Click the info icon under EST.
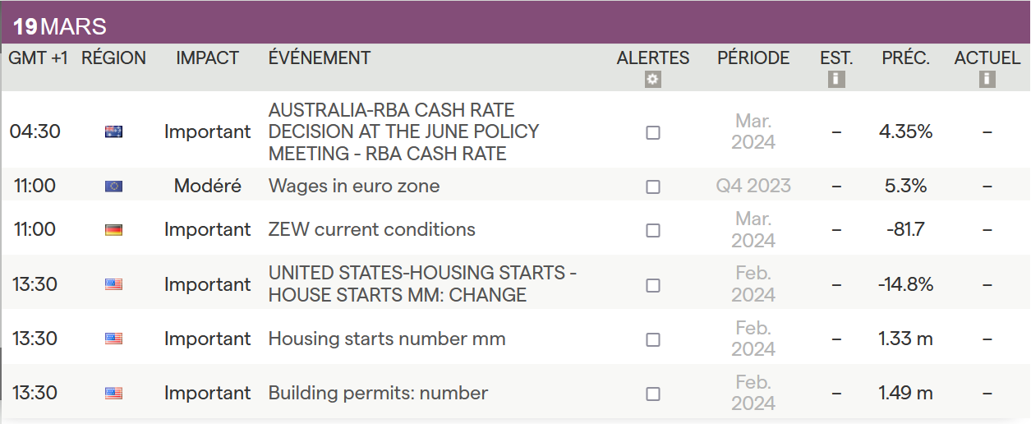Viewport: 1031px width, 424px height. pos(836,79)
